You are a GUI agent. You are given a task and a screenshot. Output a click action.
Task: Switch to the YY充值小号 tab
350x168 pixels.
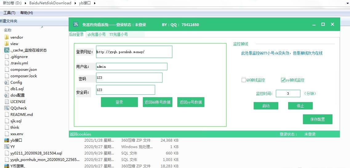tap(119, 34)
